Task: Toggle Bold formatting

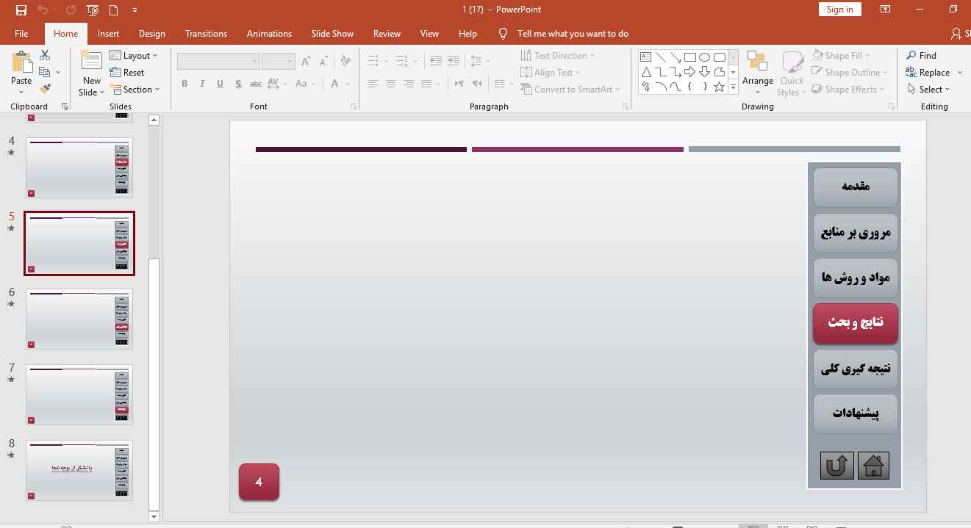Action: pyautogui.click(x=184, y=84)
